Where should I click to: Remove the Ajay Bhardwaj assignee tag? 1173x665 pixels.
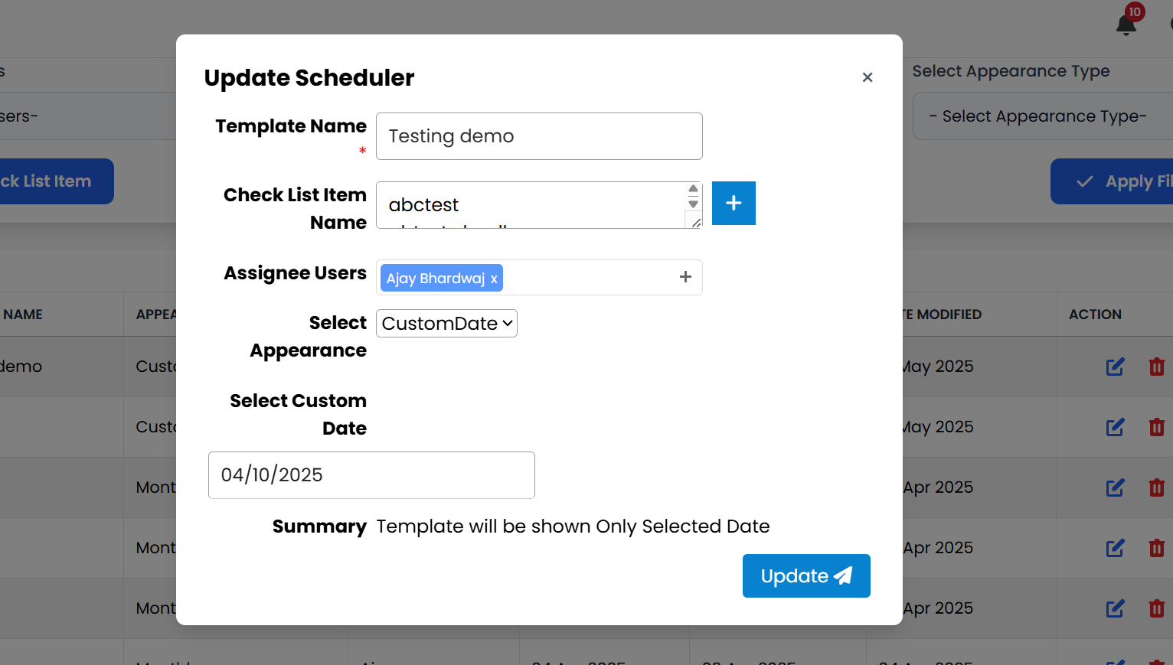[494, 278]
